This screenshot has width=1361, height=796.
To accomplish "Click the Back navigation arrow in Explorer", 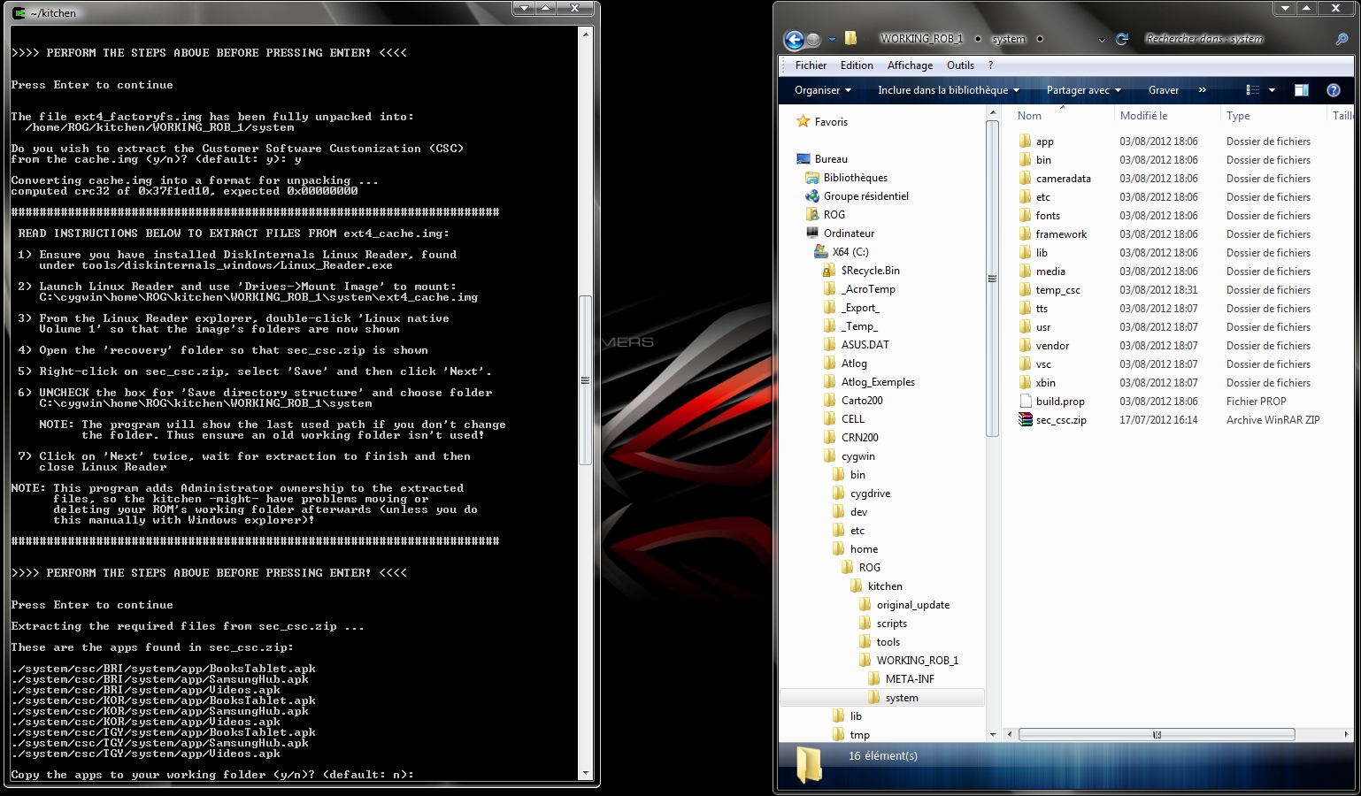I will click(794, 39).
